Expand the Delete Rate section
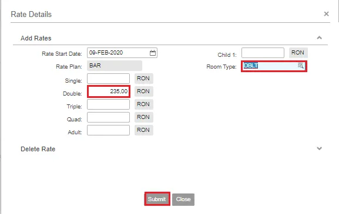 [320, 148]
